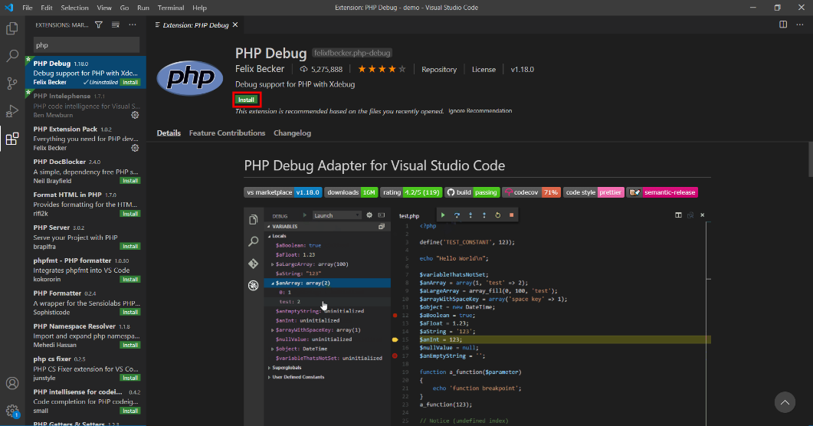Open the Explorer view in activity bar

click(12, 28)
